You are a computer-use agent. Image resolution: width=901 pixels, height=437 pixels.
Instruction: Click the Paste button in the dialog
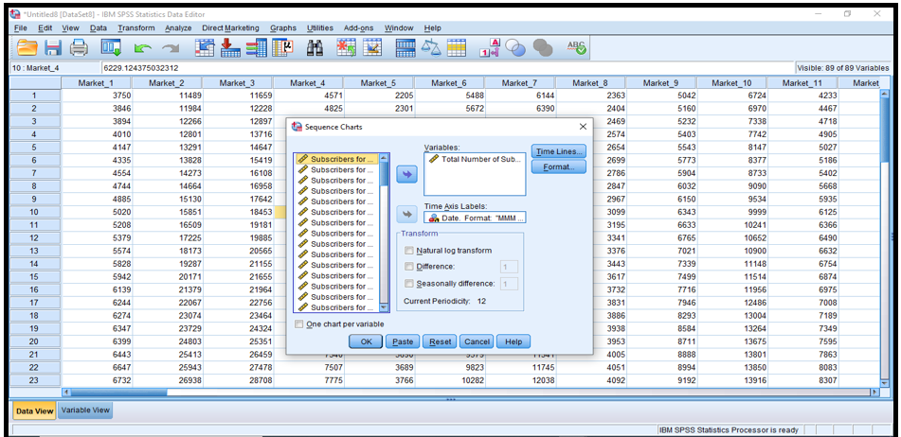coord(403,341)
